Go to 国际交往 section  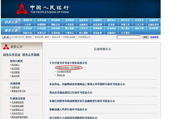point(56,25)
